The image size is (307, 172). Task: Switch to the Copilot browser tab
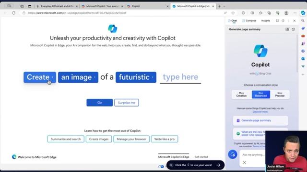tap(148, 6)
